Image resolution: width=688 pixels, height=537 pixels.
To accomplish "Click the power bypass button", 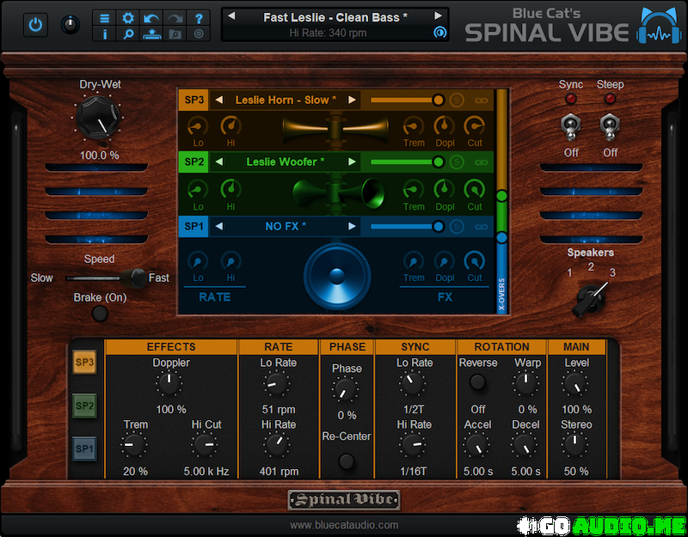I will [35, 25].
